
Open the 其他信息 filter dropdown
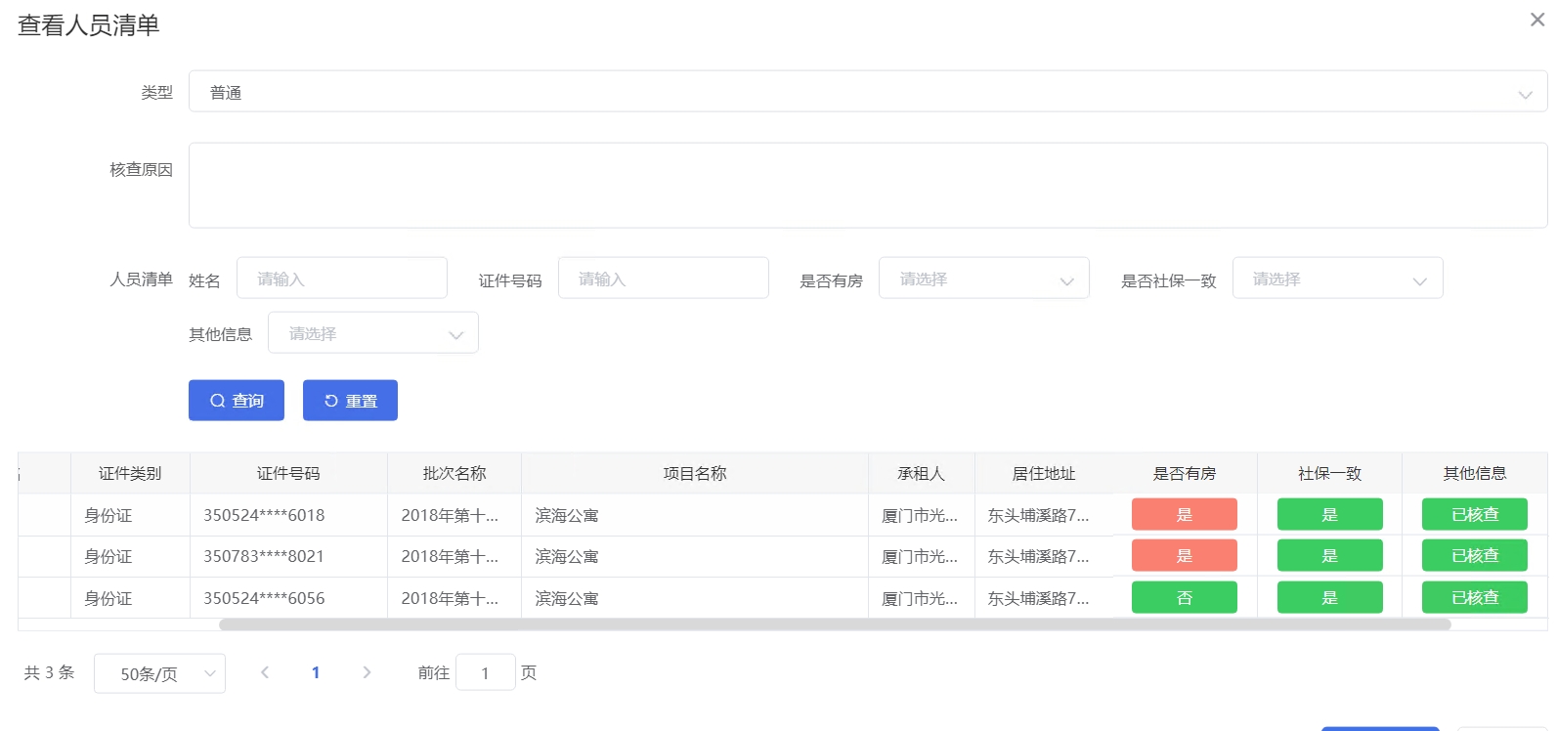(372, 333)
